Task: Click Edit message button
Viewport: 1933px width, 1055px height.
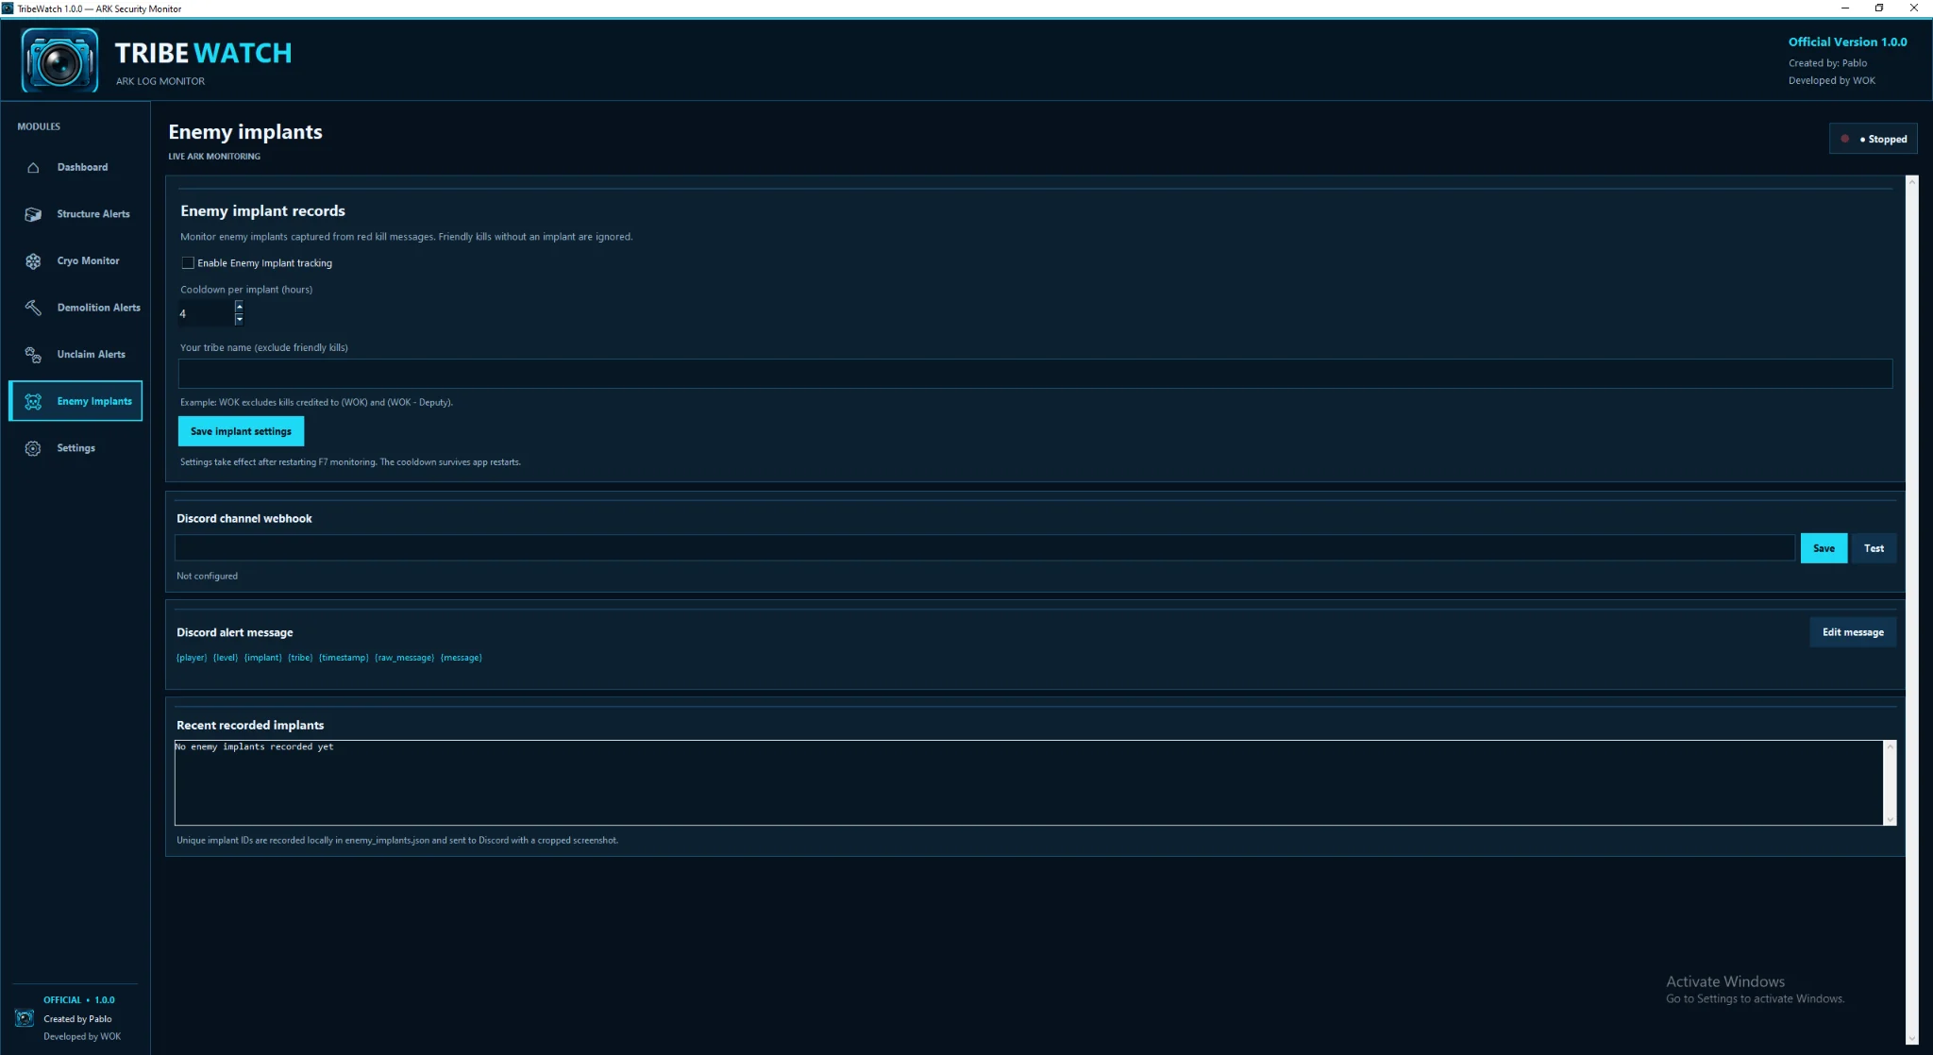Action: pos(1853,632)
